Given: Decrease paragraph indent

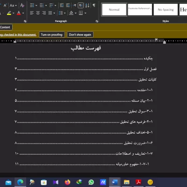Looking at the screenshot, I should coord(62,6).
